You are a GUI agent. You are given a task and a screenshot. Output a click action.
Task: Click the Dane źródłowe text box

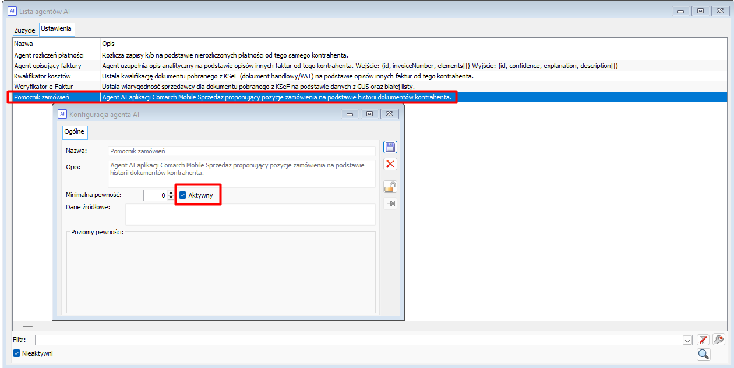(250, 214)
